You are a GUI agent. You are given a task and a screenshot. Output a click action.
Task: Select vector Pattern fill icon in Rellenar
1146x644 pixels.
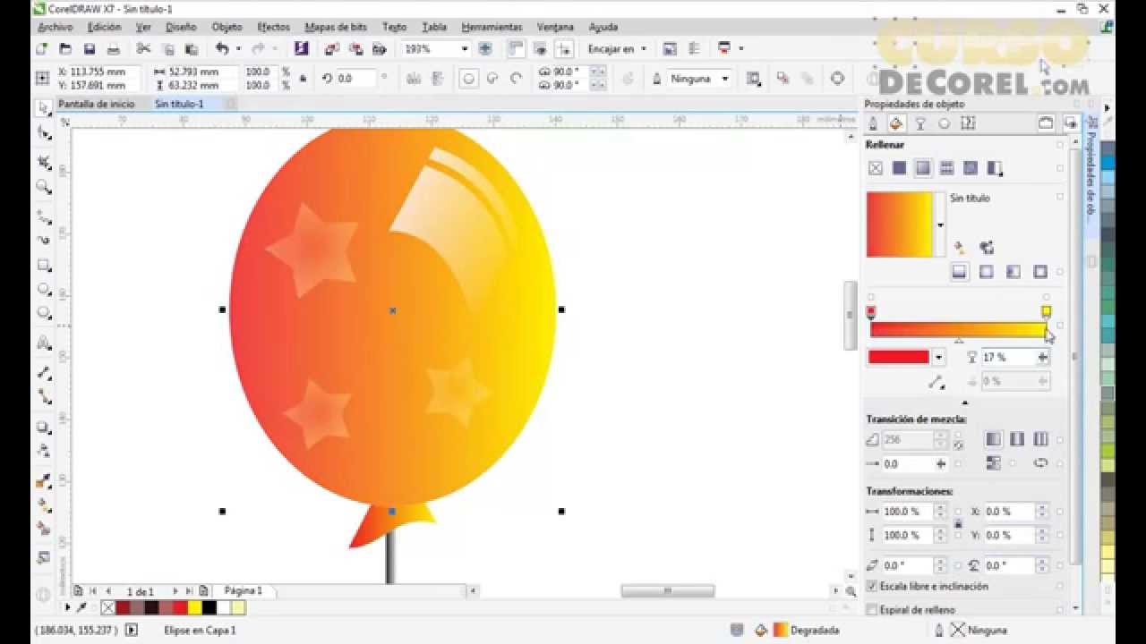(x=946, y=168)
